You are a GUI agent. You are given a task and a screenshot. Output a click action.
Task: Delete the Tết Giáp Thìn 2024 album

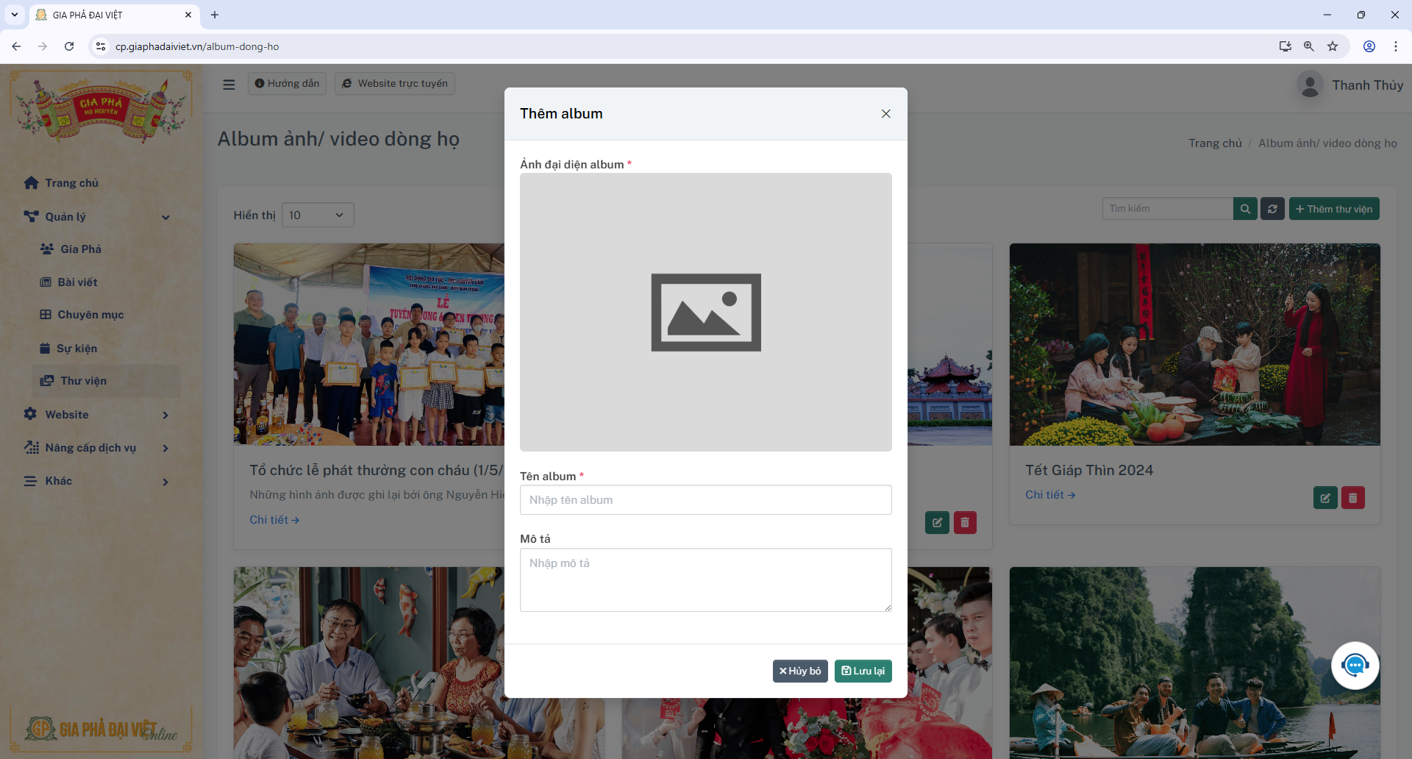[x=1352, y=498]
